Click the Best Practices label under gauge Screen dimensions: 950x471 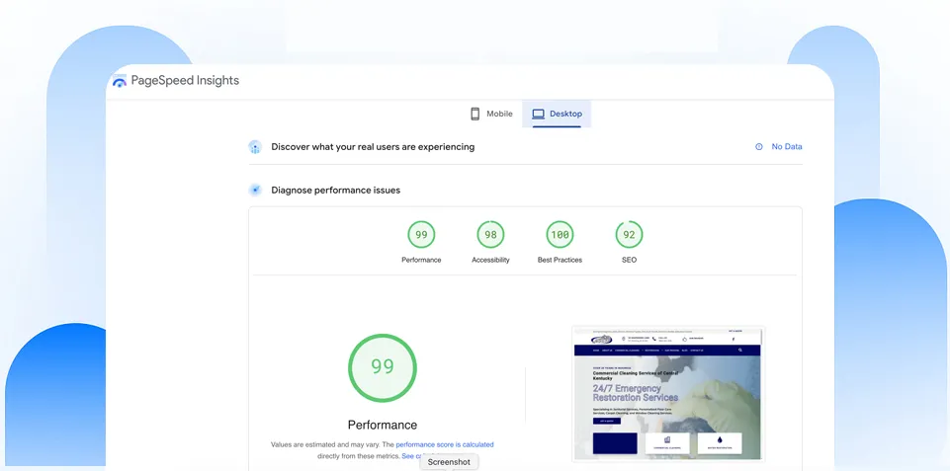pos(560,260)
